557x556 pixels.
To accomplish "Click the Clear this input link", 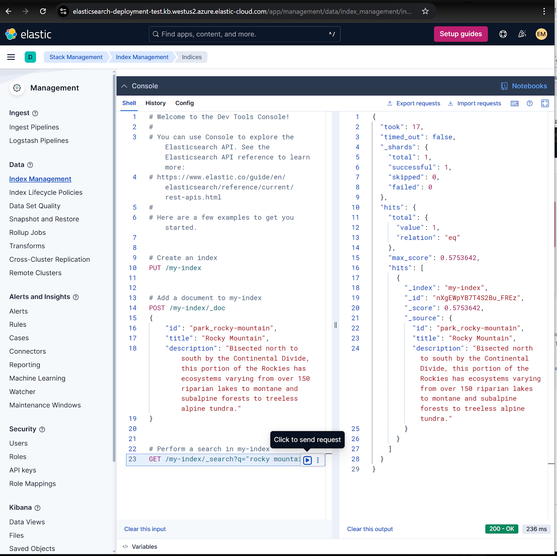I will click(x=145, y=529).
